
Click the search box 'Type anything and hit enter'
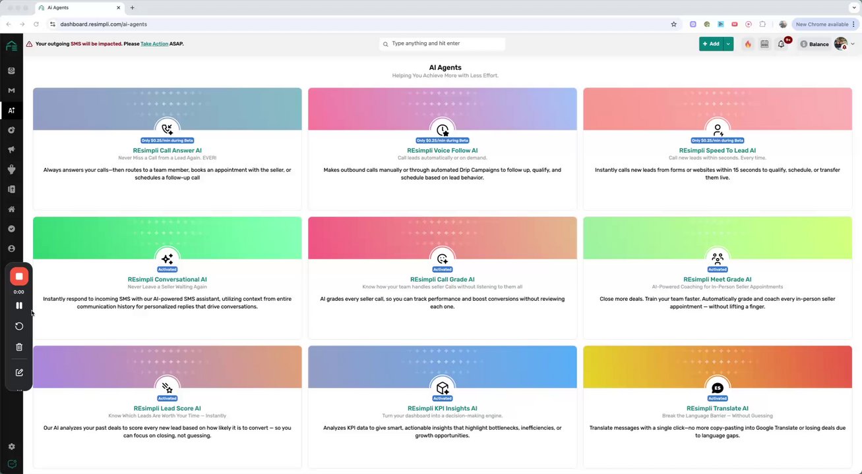click(443, 44)
